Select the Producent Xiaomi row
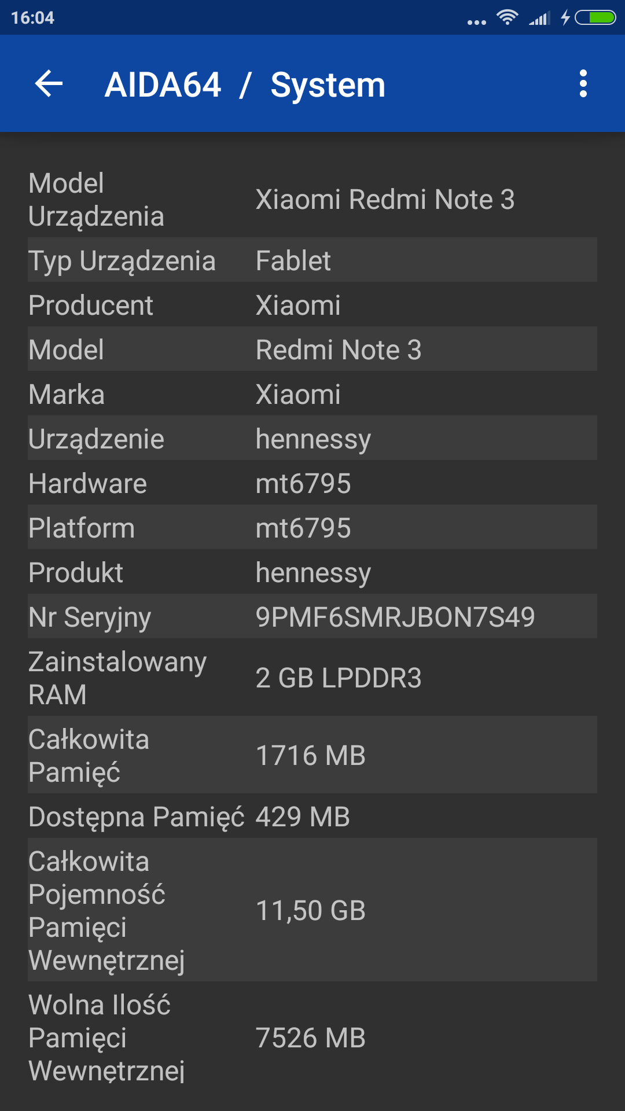This screenshot has width=625, height=1111. [312, 305]
